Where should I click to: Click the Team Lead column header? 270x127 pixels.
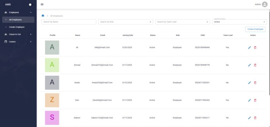(x=228, y=35)
